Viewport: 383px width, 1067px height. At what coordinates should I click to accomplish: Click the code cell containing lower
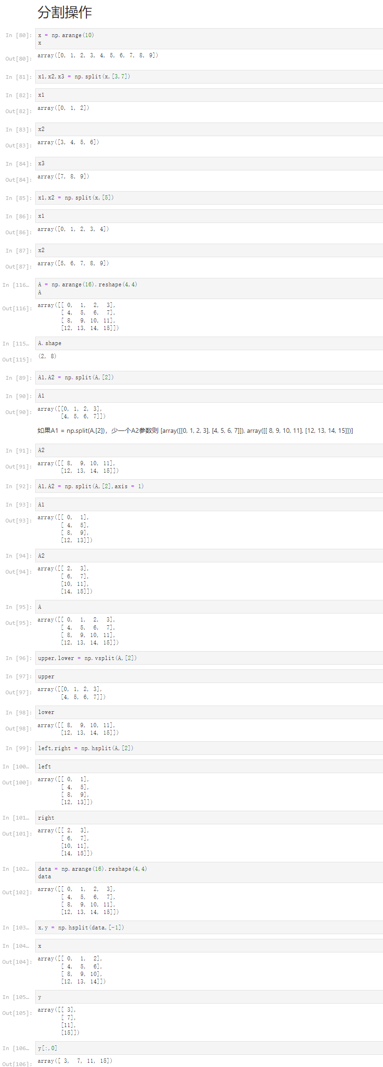tap(209, 713)
